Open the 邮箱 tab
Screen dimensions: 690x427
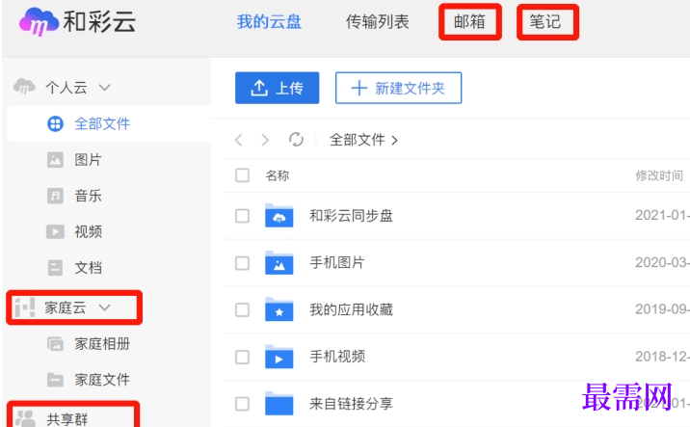point(469,21)
